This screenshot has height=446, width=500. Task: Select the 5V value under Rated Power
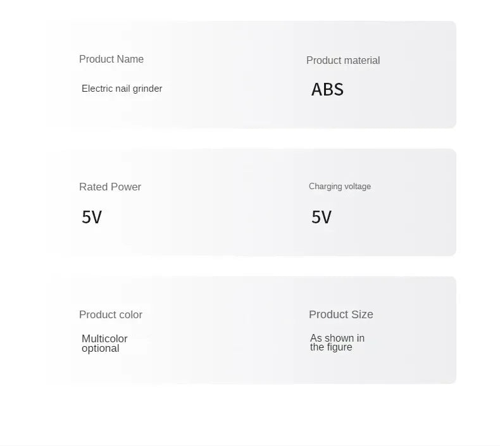[x=92, y=217]
